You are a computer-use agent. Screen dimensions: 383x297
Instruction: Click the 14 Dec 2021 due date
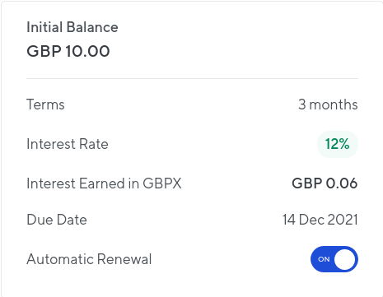point(320,220)
